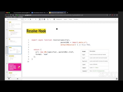Select the pink slide thumbnail
123x92 pixels.
pos(15,67)
